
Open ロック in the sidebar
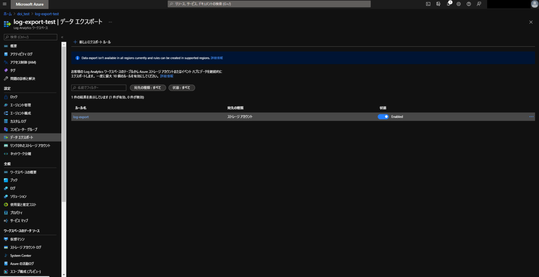point(13,96)
